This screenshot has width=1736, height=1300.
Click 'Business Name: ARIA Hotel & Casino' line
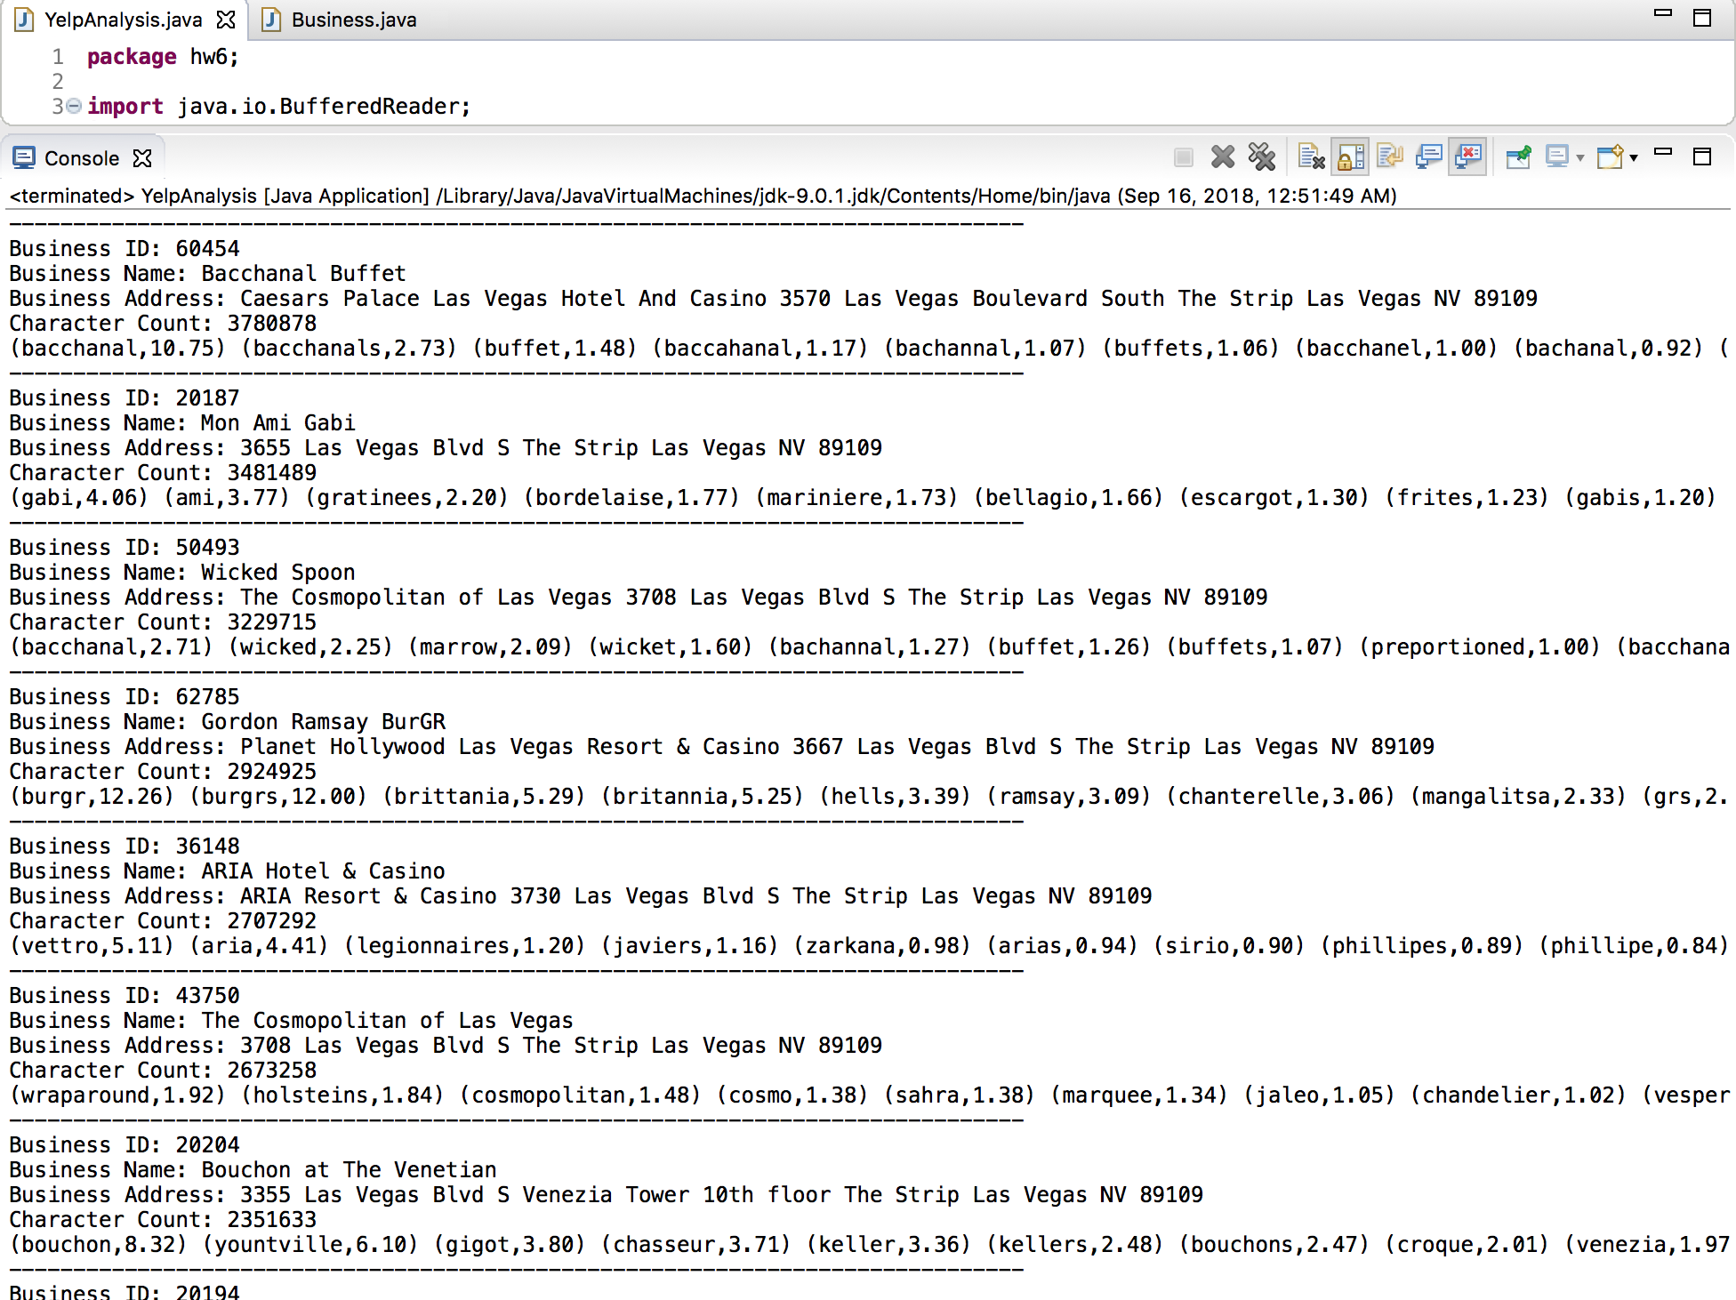click(228, 871)
